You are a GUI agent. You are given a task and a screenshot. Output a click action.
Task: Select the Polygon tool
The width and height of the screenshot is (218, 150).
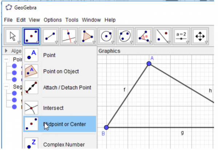point(88,36)
